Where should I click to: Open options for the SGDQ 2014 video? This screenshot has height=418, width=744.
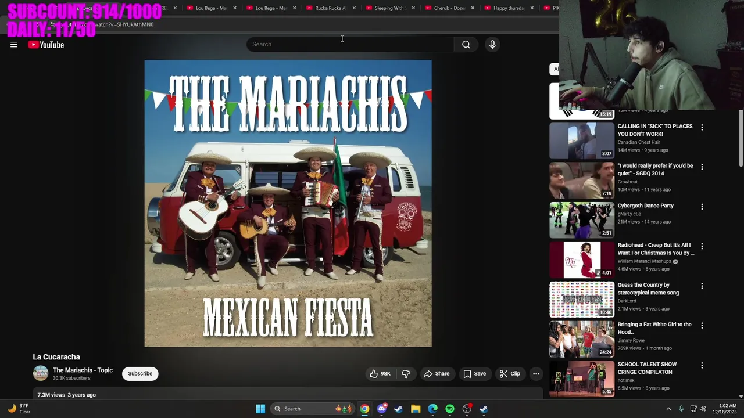click(702, 167)
